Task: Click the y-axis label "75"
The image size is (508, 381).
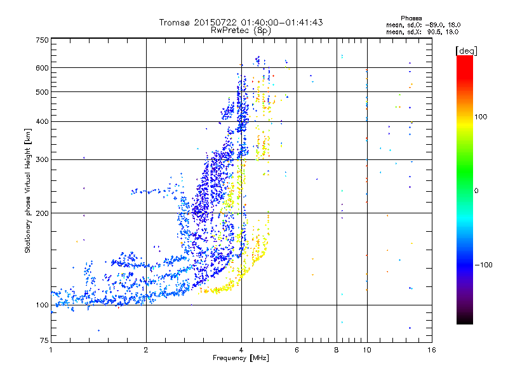Action: [x=44, y=340]
